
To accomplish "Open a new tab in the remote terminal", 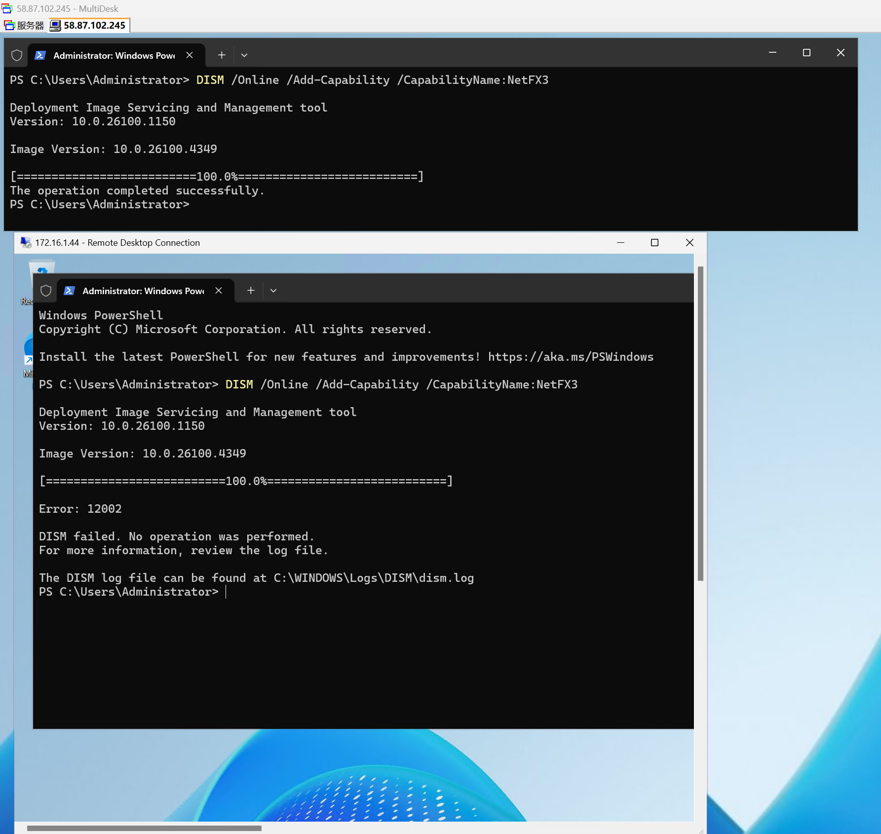I will (x=251, y=291).
